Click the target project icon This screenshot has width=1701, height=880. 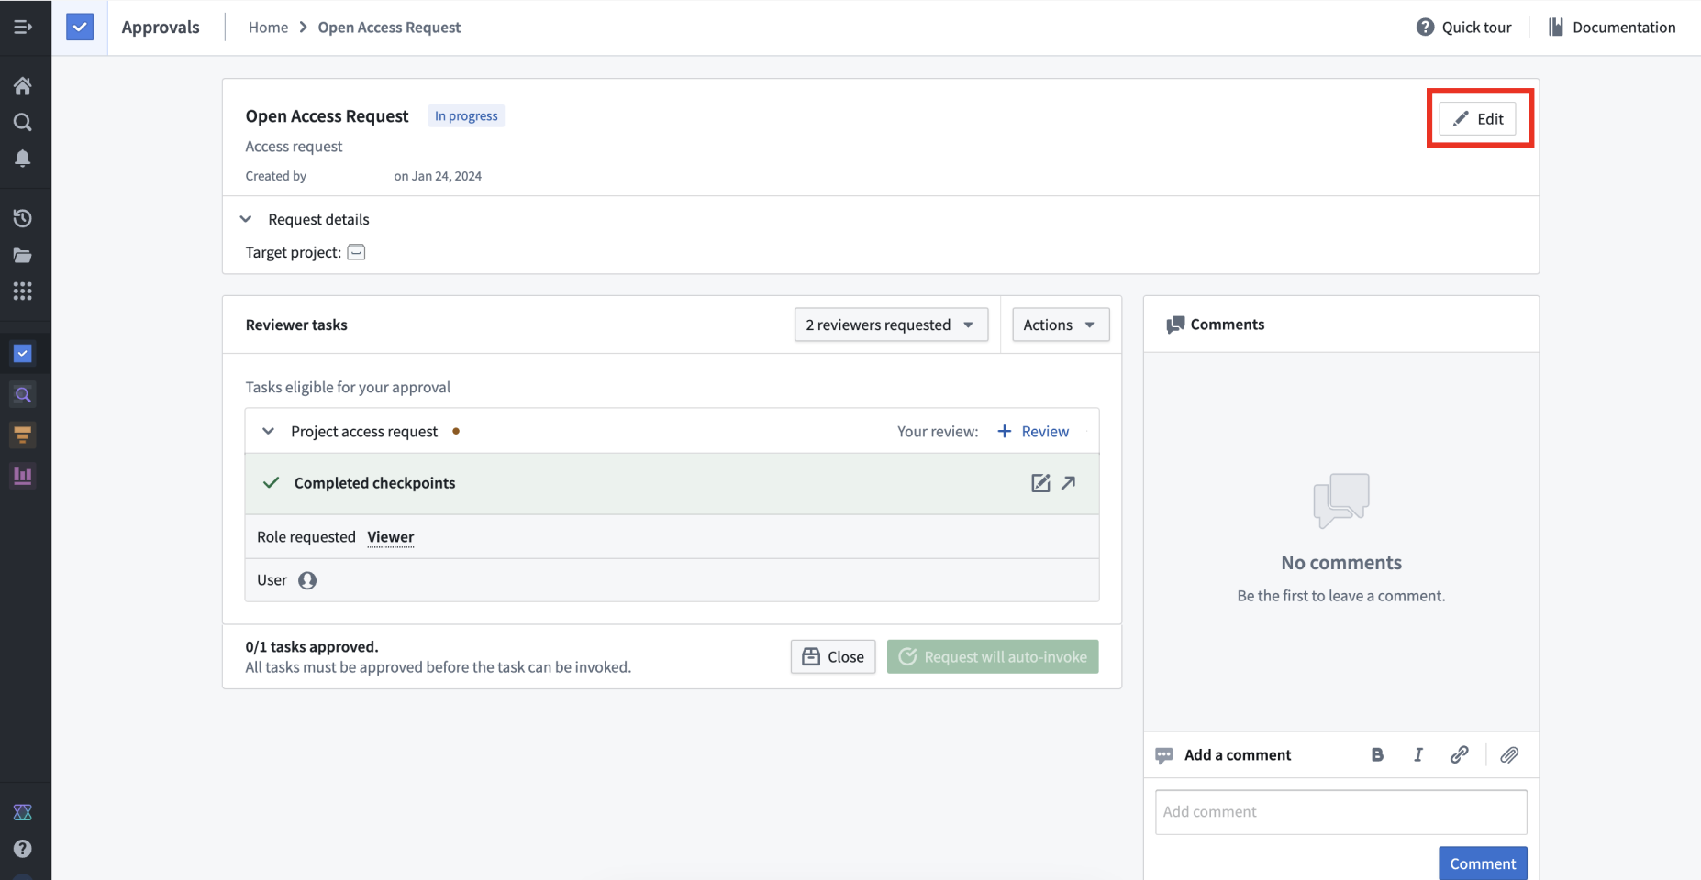356,252
